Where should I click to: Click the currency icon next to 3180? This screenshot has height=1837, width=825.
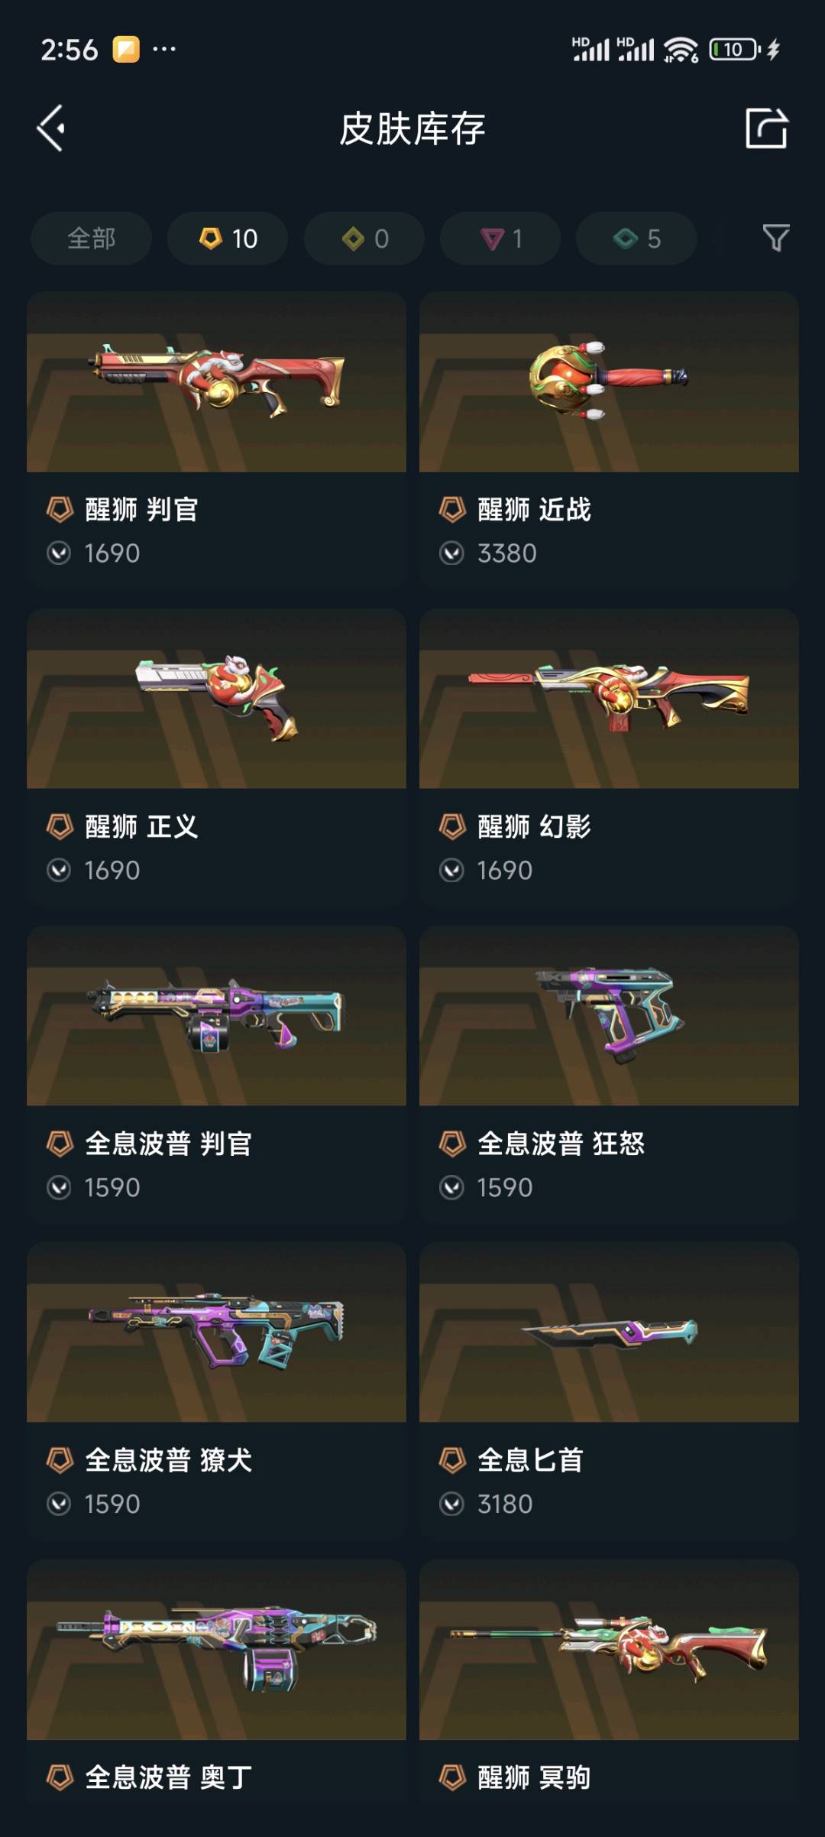(x=451, y=1504)
